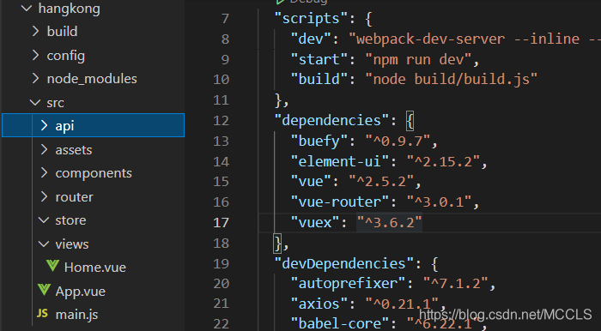The height and width of the screenshot is (331, 601).
Task: Expand the node_modules folder chevron
Action: 36,79
